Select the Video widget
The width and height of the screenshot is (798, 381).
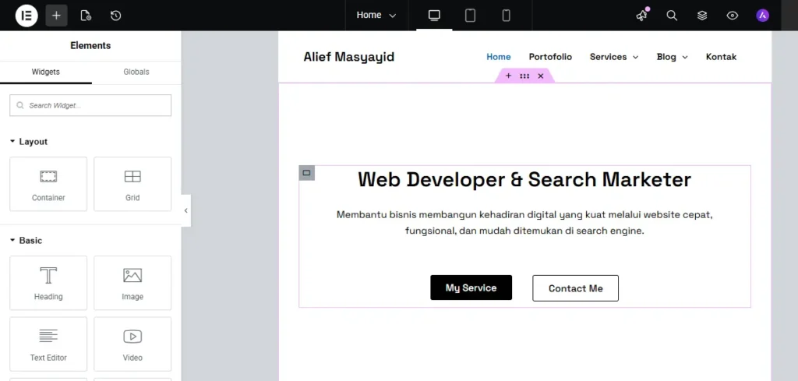[x=132, y=344]
